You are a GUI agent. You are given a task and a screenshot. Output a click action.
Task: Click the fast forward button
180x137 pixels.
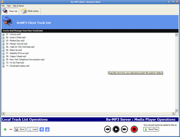124,129
